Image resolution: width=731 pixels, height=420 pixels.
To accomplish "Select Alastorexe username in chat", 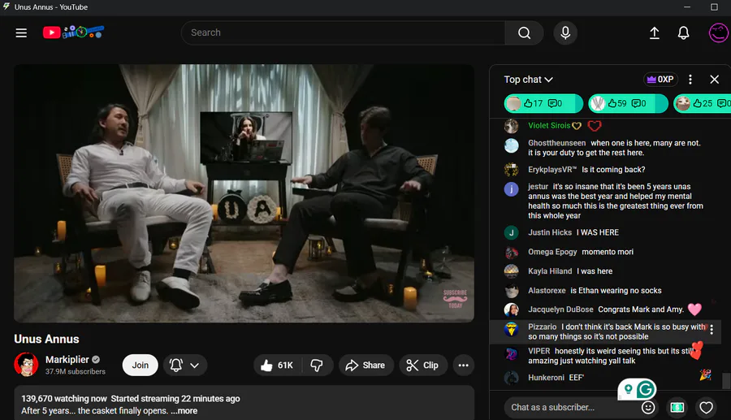I will 547,290.
